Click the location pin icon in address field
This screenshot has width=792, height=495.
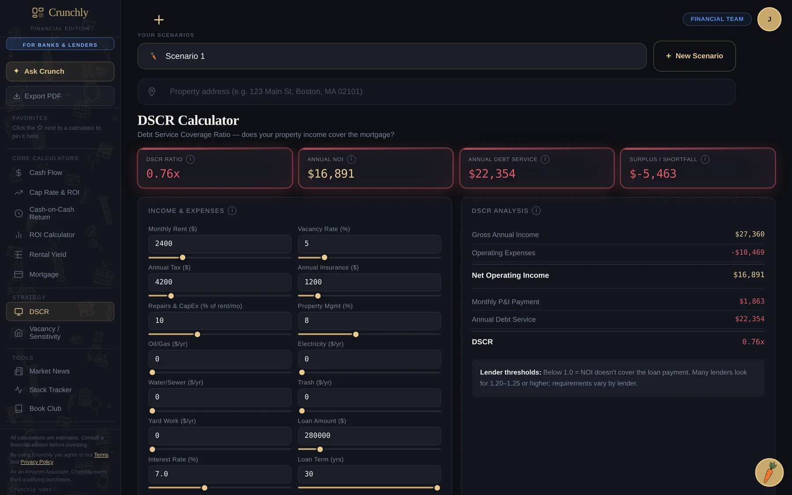152,92
